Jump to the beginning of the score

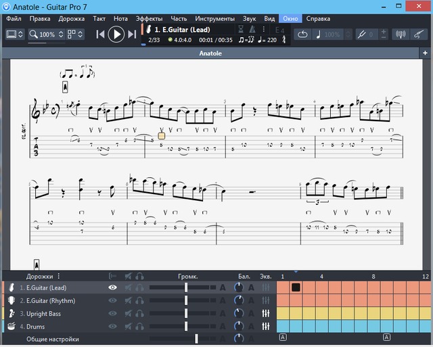[100, 34]
